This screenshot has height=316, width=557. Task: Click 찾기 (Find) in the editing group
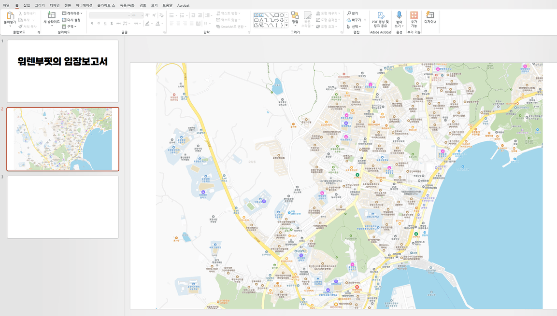pos(353,14)
